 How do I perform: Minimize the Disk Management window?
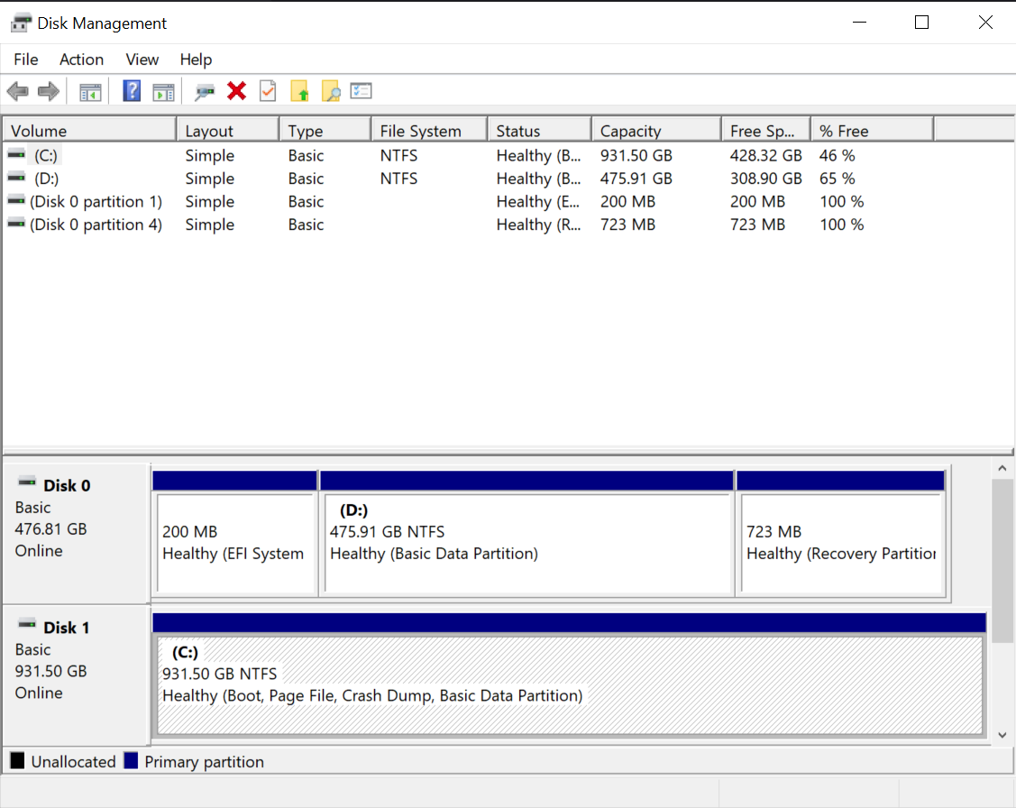pos(859,23)
